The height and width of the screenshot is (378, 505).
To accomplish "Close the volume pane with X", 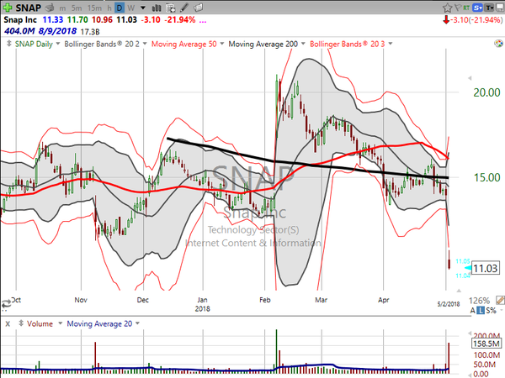I will tap(8, 324).
